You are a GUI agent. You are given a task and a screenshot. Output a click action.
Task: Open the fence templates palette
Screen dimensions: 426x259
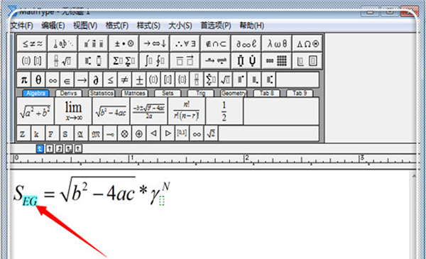point(32,60)
